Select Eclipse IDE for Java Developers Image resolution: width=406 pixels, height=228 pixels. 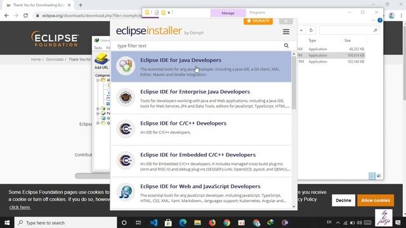201,66
